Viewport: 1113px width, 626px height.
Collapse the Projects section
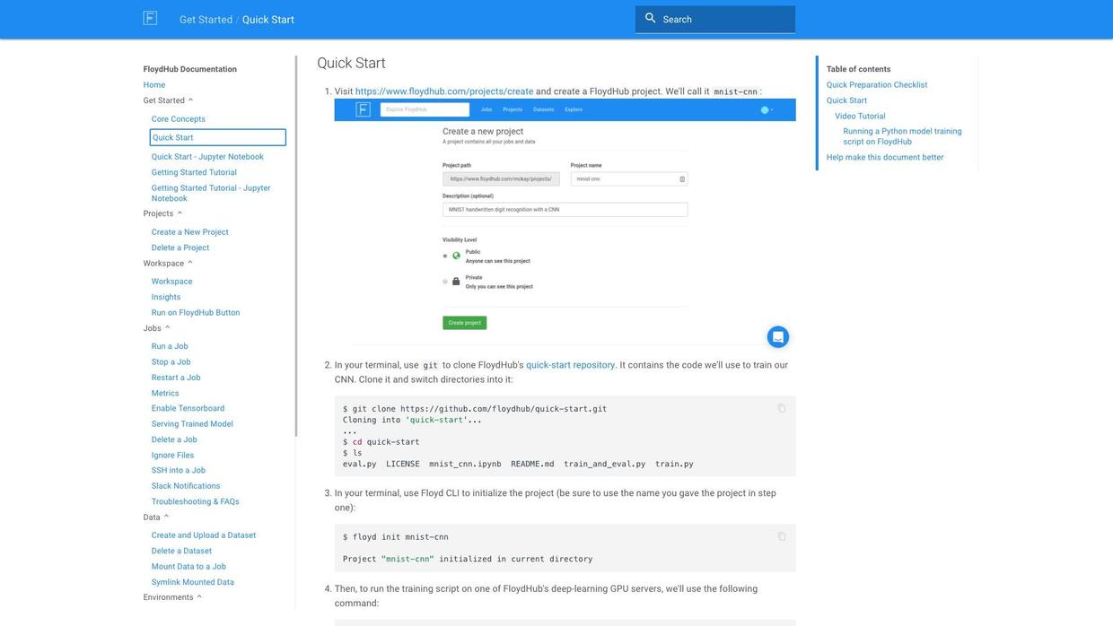point(180,213)
